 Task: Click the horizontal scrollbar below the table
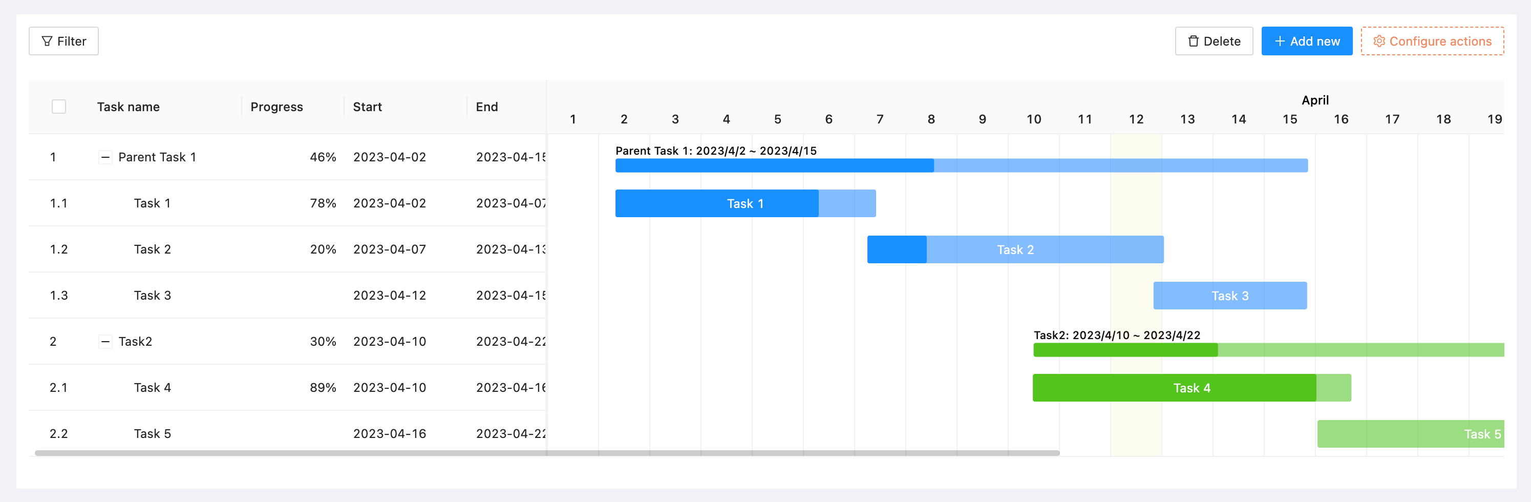click(x=547, y=453)
